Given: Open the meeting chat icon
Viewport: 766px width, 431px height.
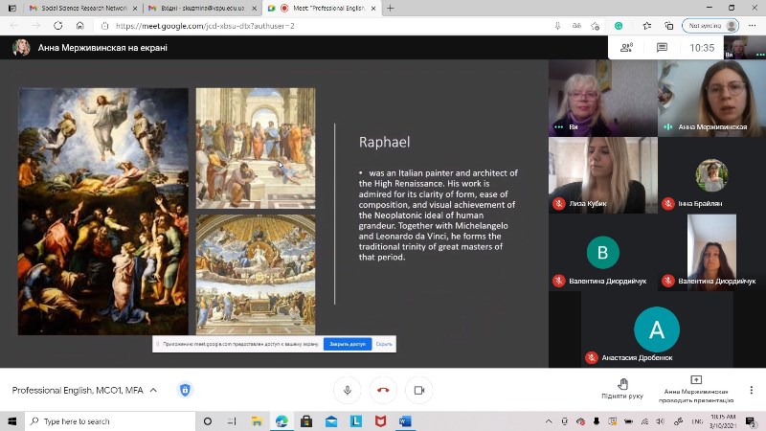Looking at the screenshot, I should coord(662,47).
